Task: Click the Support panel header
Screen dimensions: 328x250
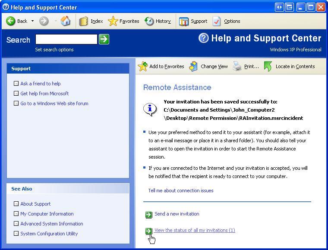Action: [x=68, y=69]
